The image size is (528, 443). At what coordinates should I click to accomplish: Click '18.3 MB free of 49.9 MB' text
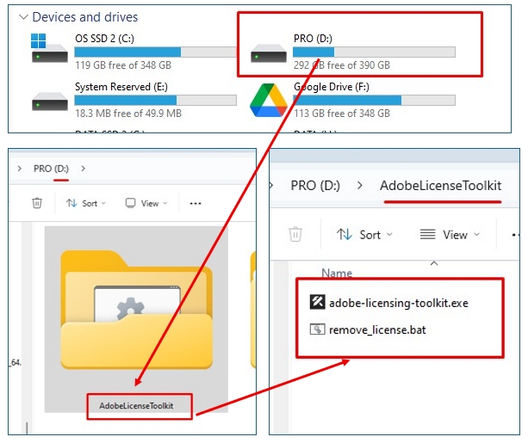pyautogui.click(x=128, y=114)
